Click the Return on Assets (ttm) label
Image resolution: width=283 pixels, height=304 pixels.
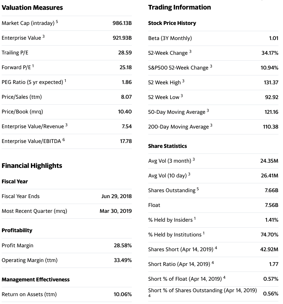tap(29, 294)
